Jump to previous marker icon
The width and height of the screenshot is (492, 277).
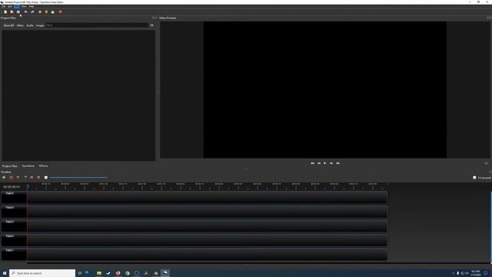[32, 178]
